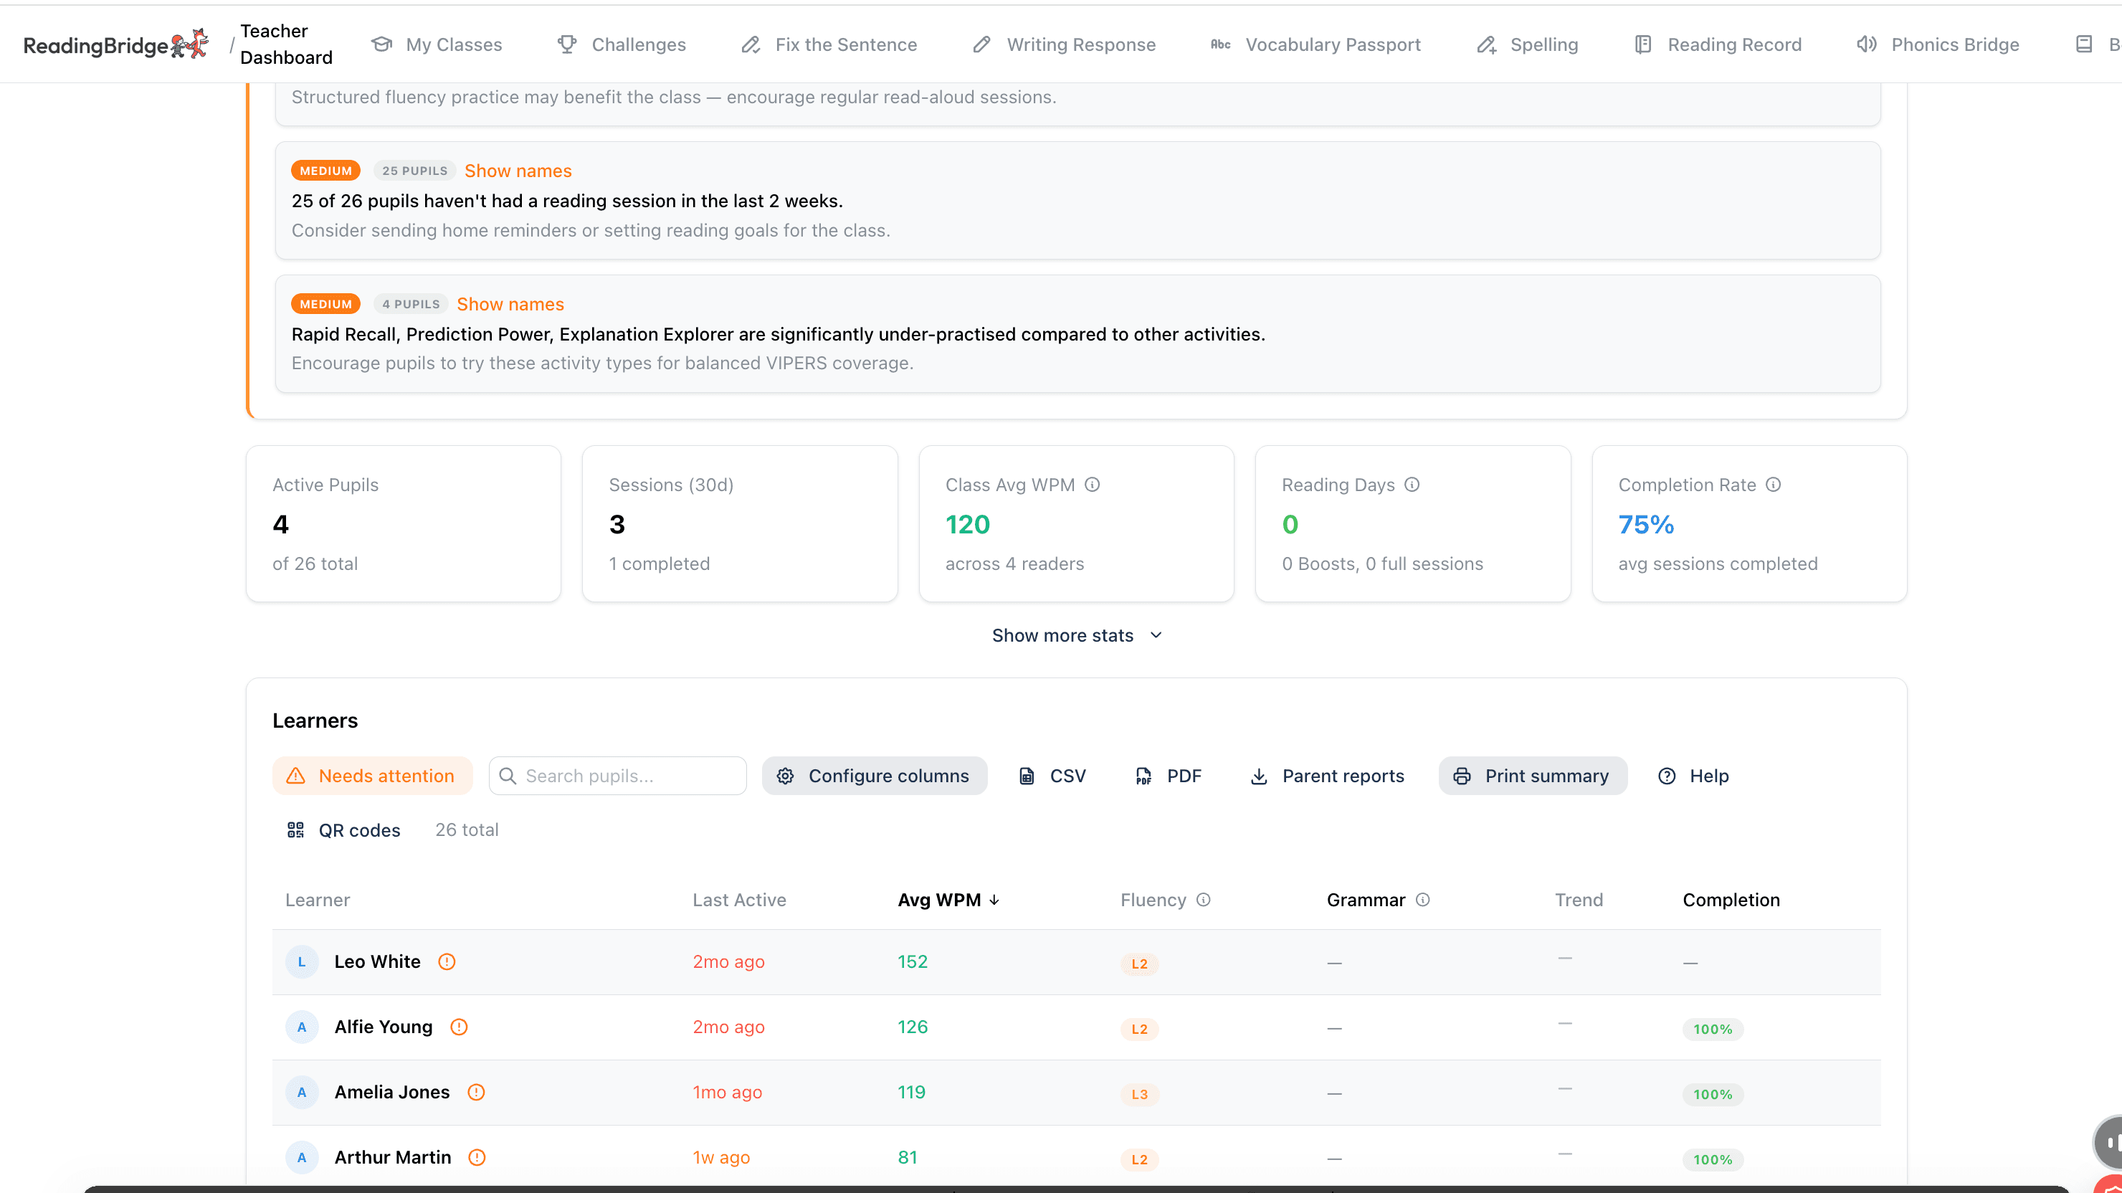Navigate to Spelling section
The width and height of the screenshot is (2122, 1193).
coord(1526,44)
